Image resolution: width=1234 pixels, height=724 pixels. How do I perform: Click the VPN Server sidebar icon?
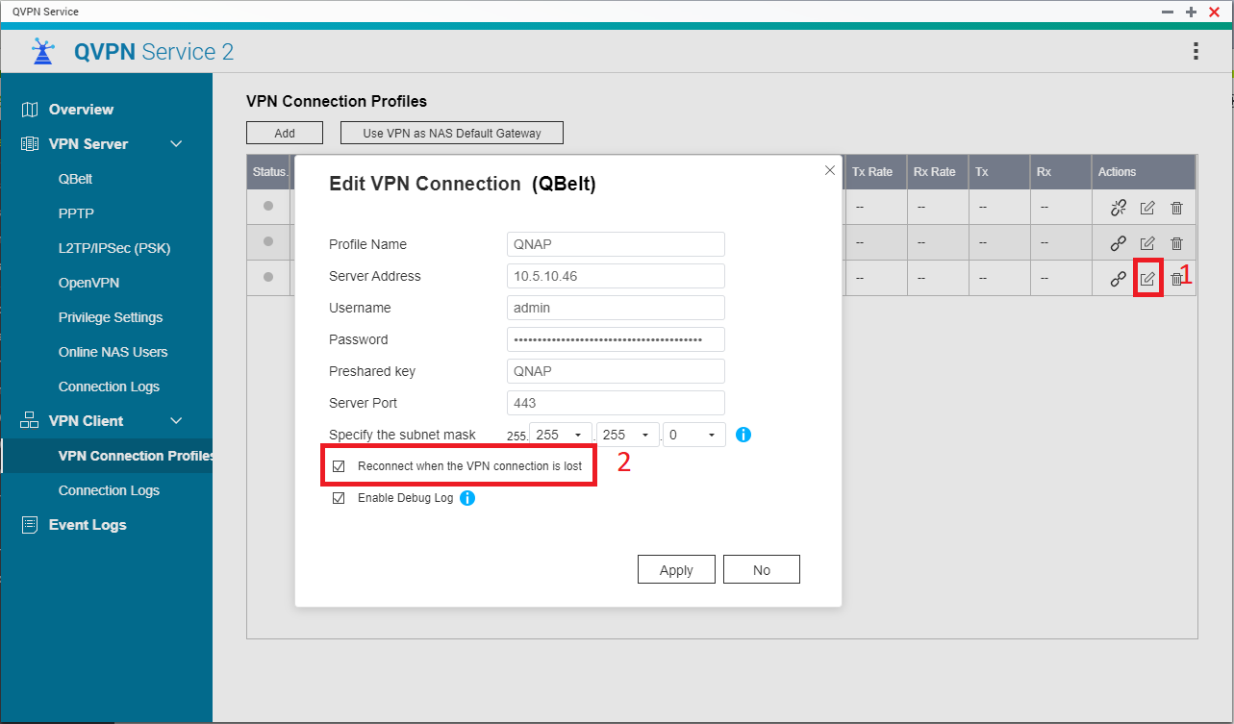[30, 143]
